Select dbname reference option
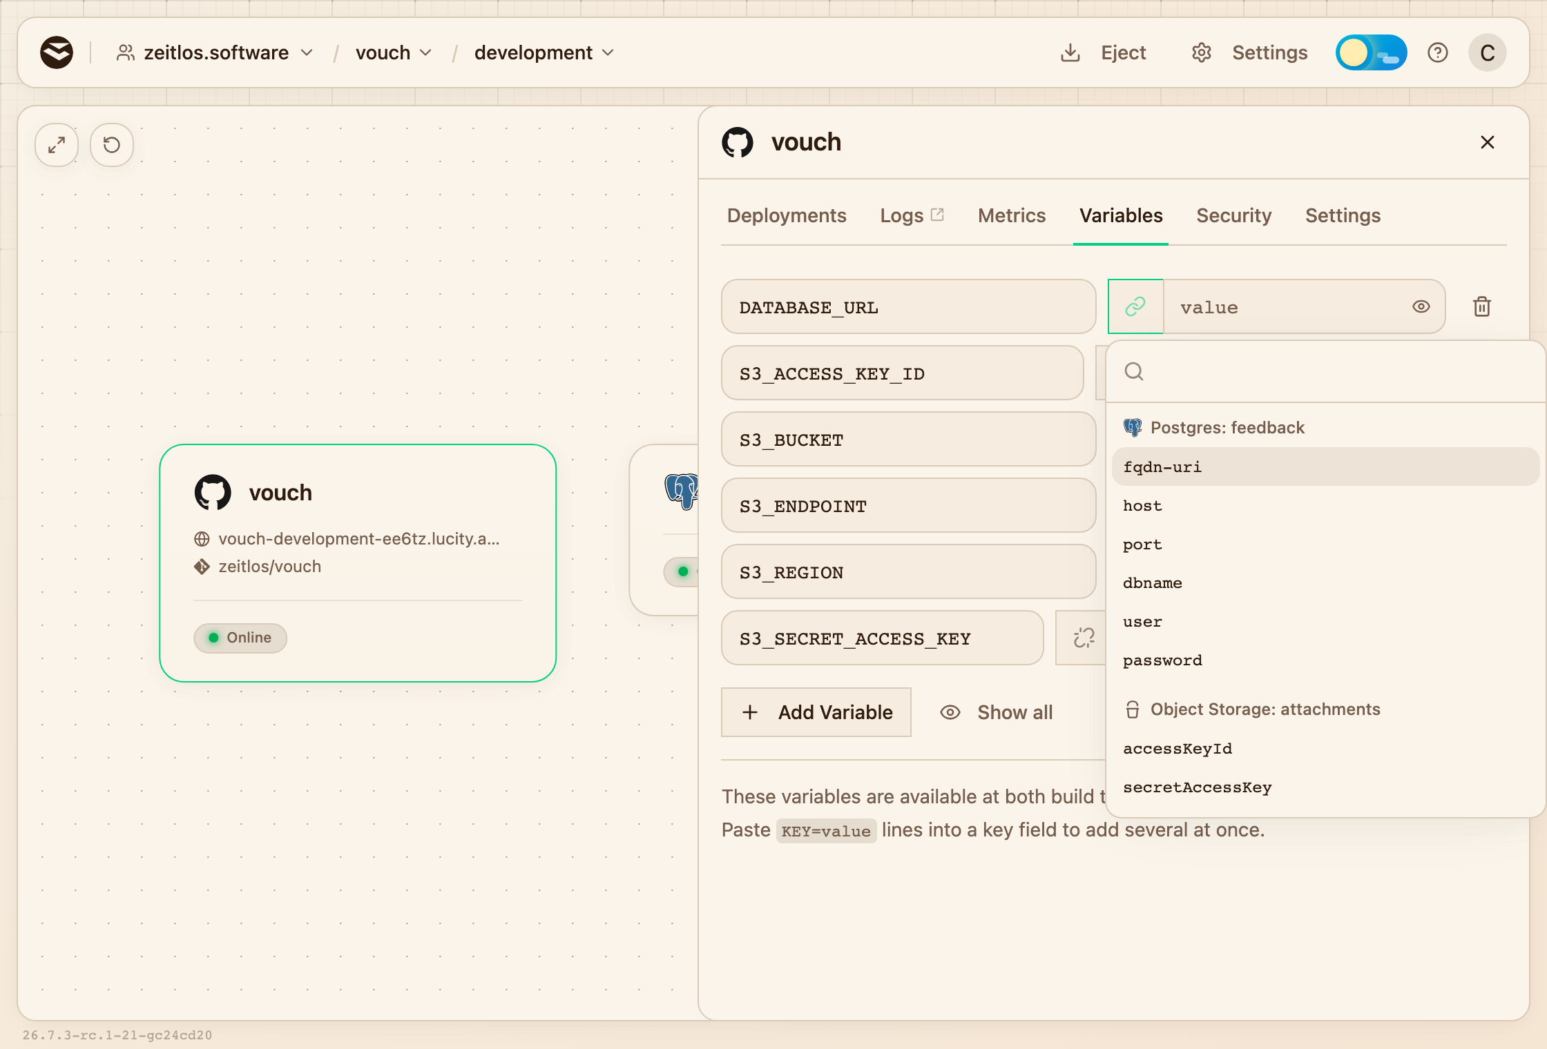This screenshot has width=1547, height=1049. pyautogui.click(x=1326, y=582)
